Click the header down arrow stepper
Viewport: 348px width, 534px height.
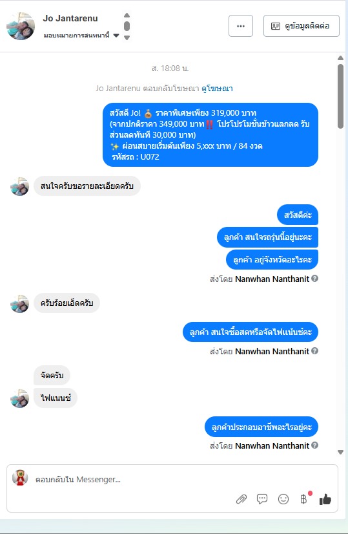(127, 37)
